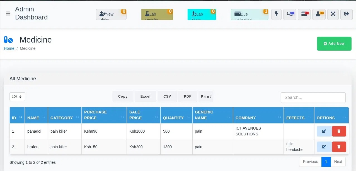Viewport: 356px width, 171px height.
Task: Open the Due Collection shortcut
Action: pyautogui.click(x=250, y=14)
